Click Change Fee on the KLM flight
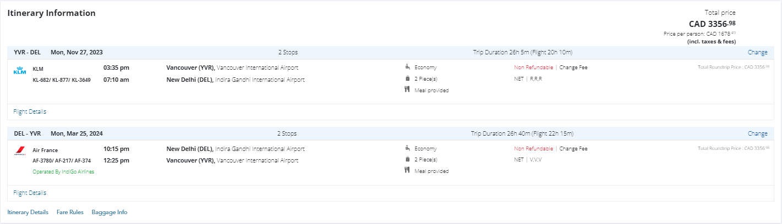Screen dimensions: 782x224 coord(573,68)
